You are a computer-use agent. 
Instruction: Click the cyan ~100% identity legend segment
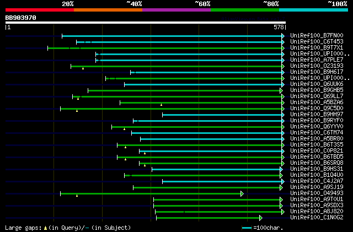point(314,10)
